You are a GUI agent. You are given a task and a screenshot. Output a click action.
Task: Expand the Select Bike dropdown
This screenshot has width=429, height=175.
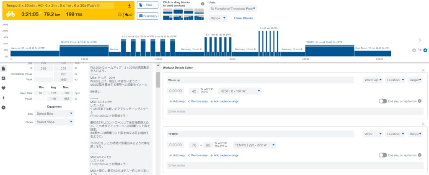pyautogui.click(x=54, y=113)
